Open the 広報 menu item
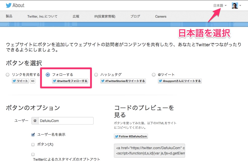 point(76,16)
